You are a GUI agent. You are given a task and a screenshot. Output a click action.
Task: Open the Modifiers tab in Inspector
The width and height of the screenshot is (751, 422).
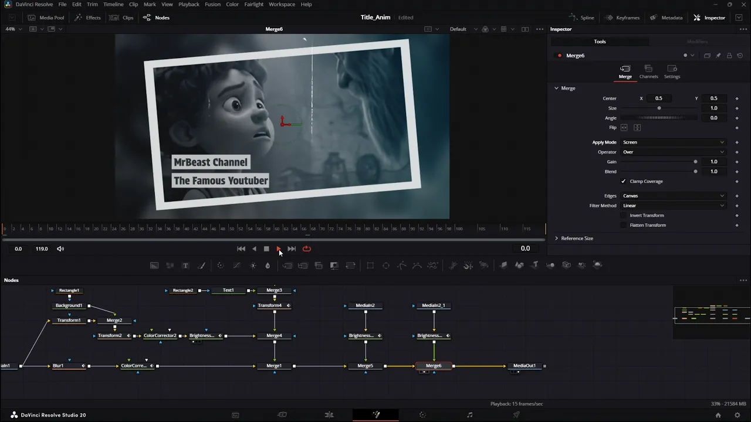tap(698, 42)
